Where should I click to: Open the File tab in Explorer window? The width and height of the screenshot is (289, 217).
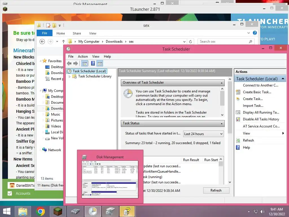pyautogui.click(x=45, y=33)
